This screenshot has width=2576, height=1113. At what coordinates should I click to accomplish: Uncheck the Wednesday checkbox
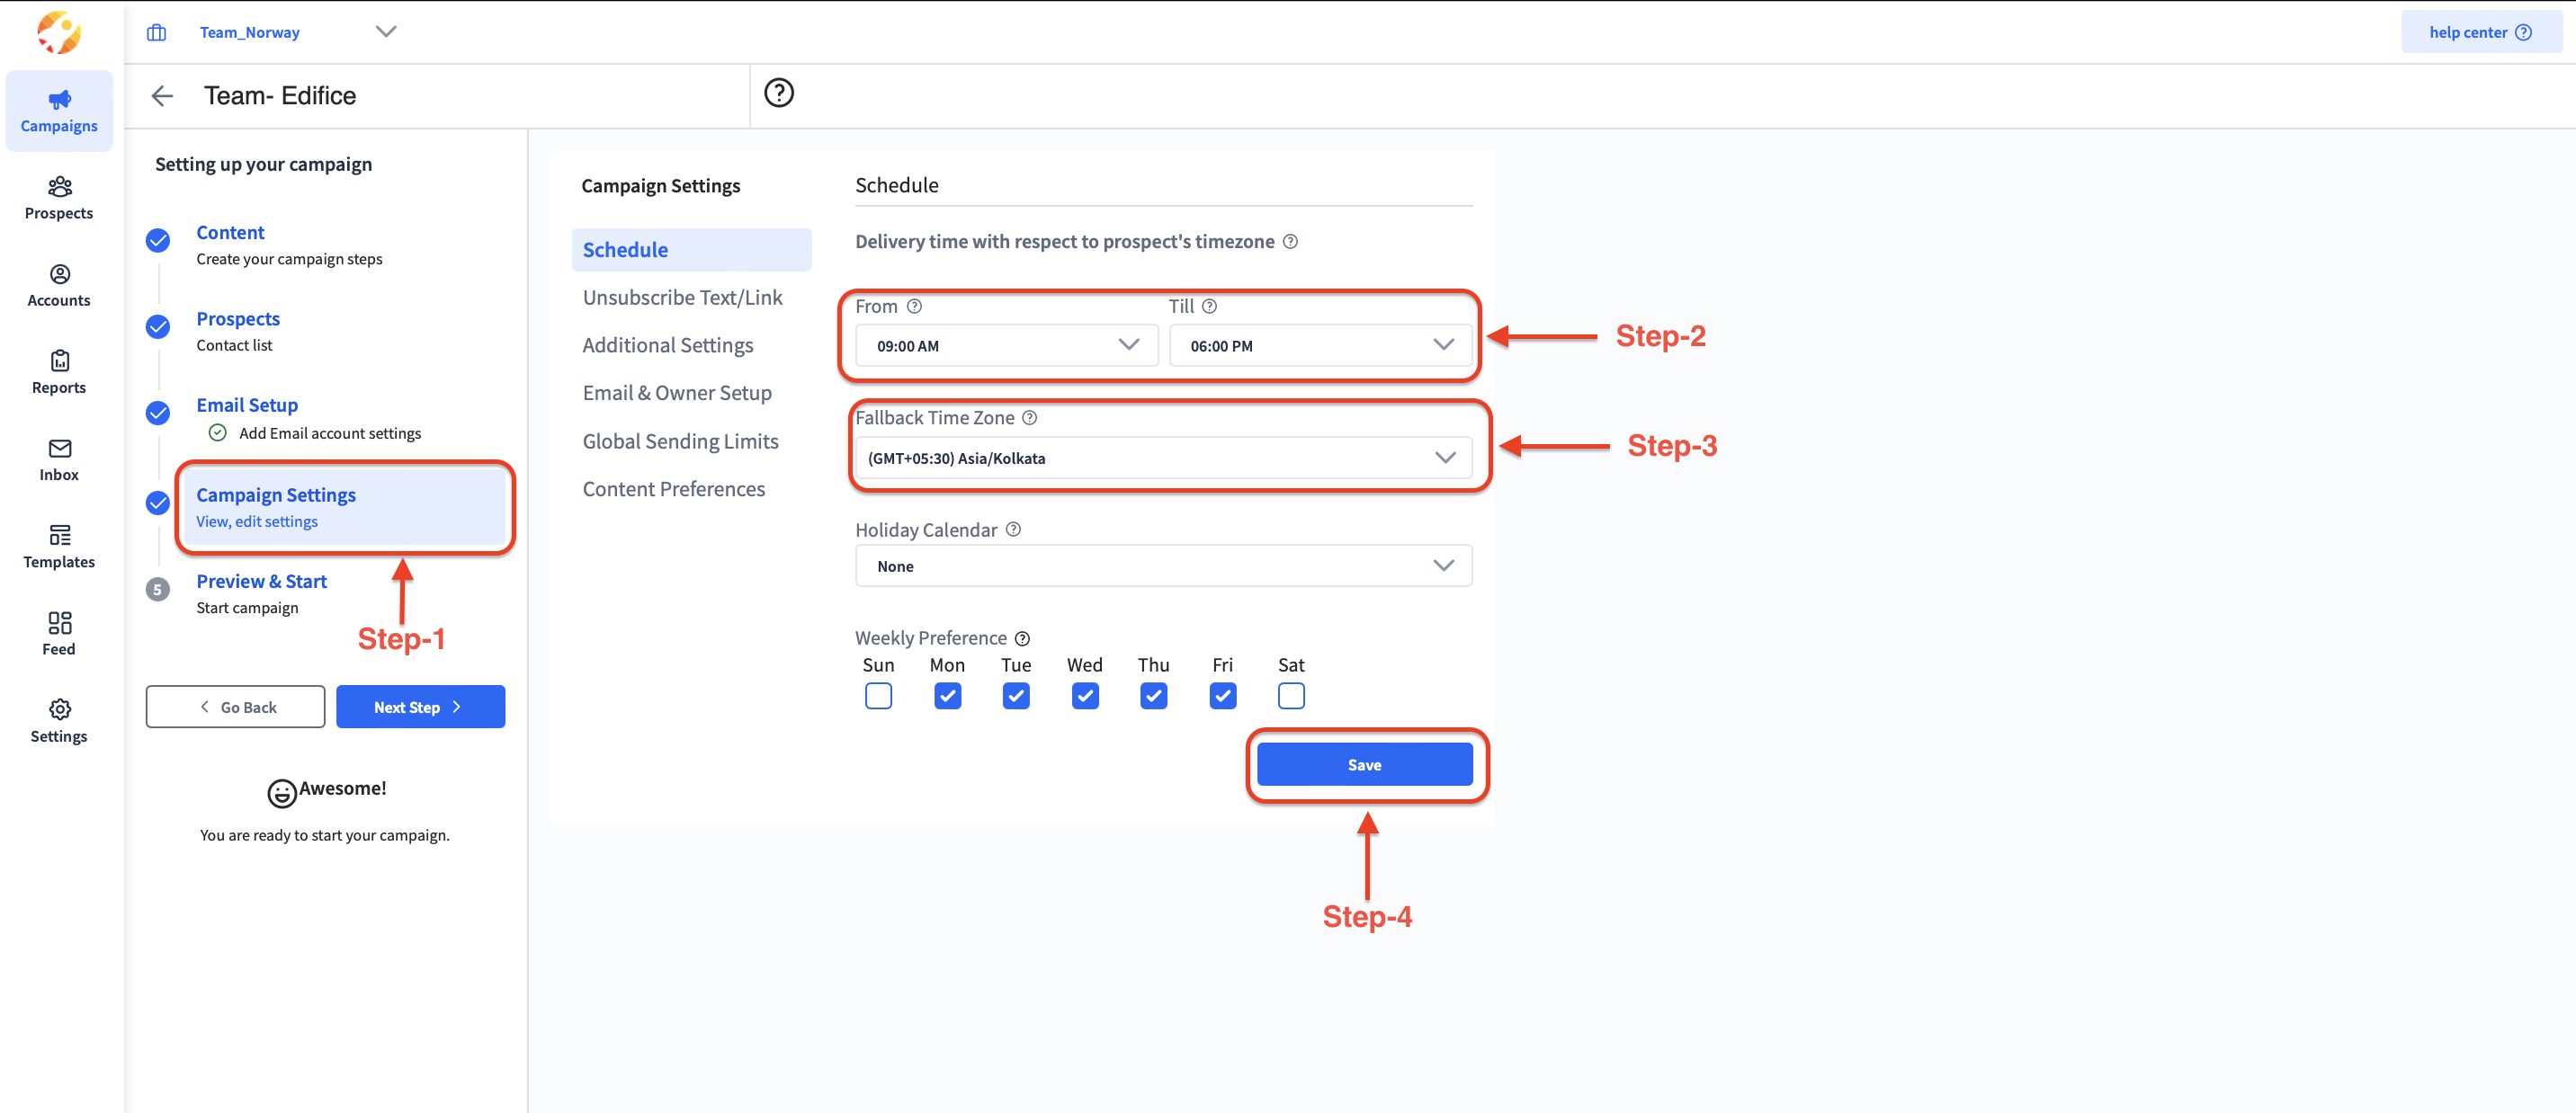point(1084,695)
